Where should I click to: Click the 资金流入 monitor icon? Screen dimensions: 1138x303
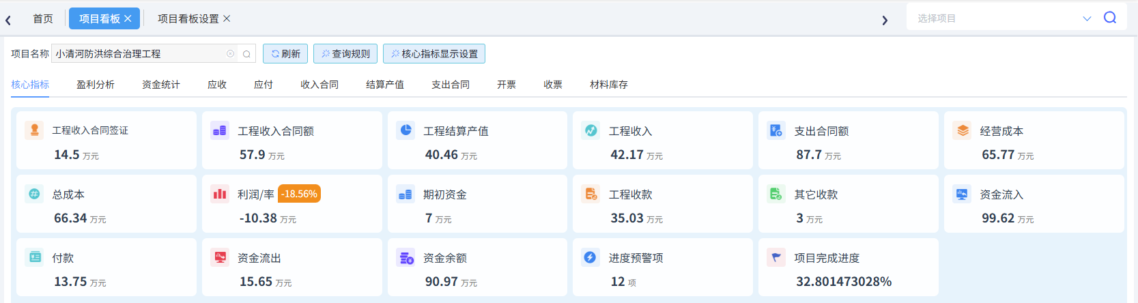point(962,194)
